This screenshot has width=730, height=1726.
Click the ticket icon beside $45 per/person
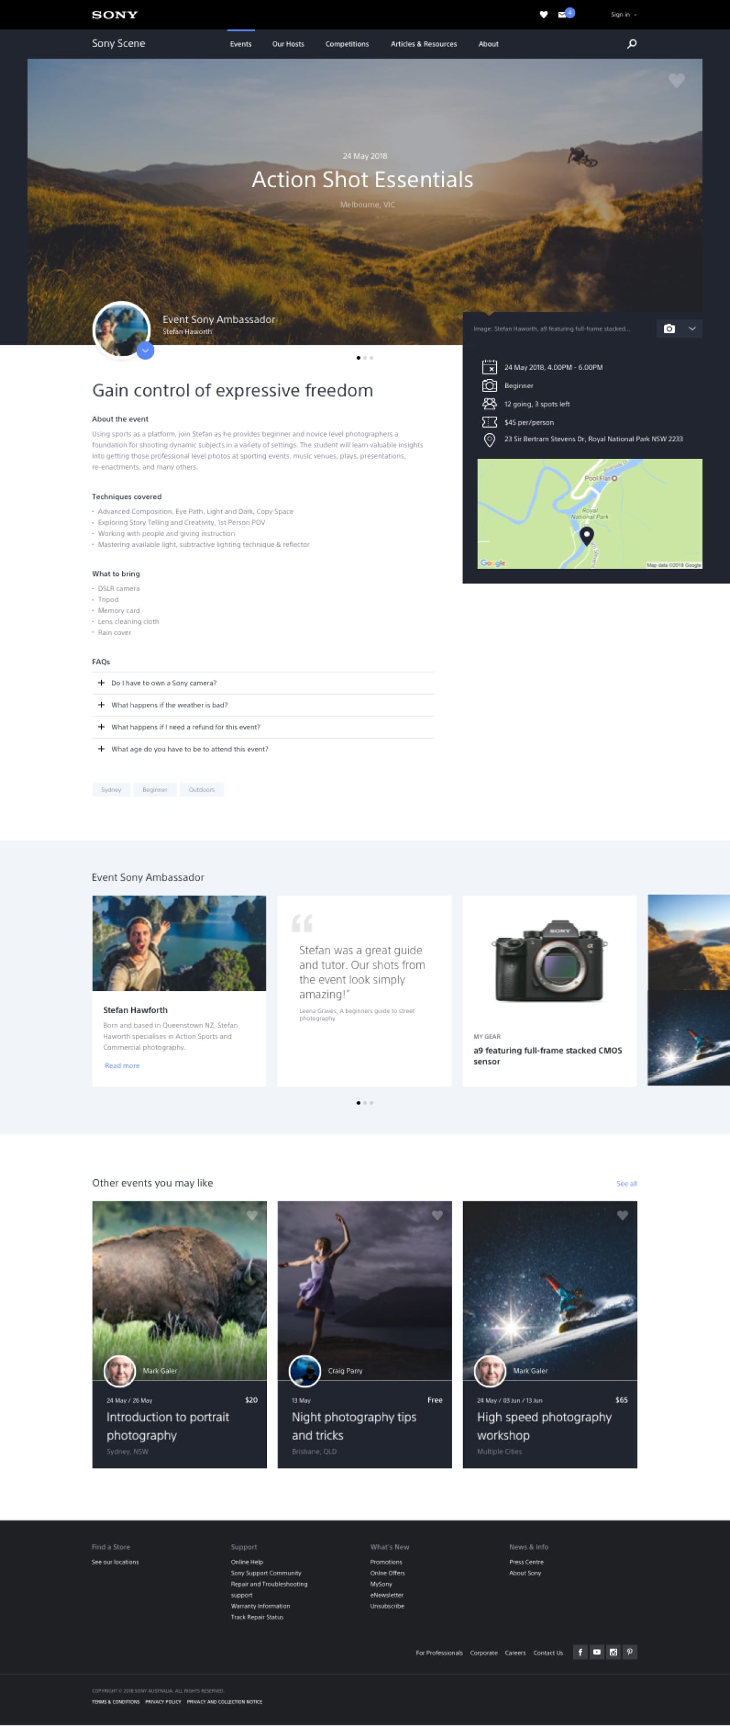point(489,422)
